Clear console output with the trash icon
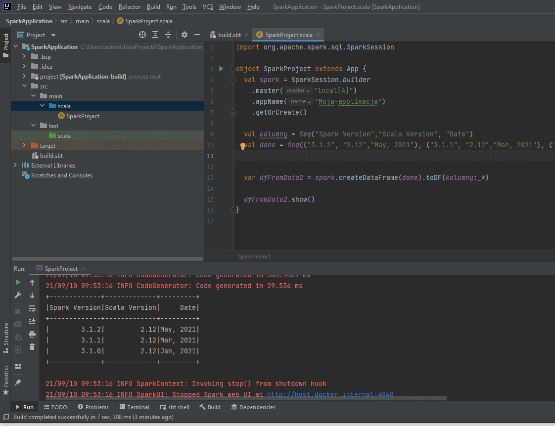 point(32,347)
